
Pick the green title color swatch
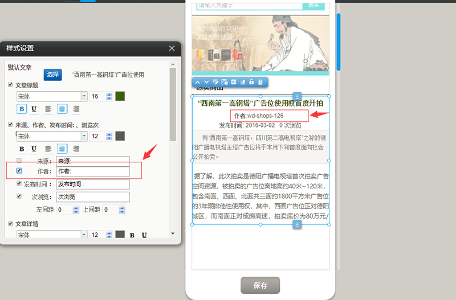click(x=120, y=96)
